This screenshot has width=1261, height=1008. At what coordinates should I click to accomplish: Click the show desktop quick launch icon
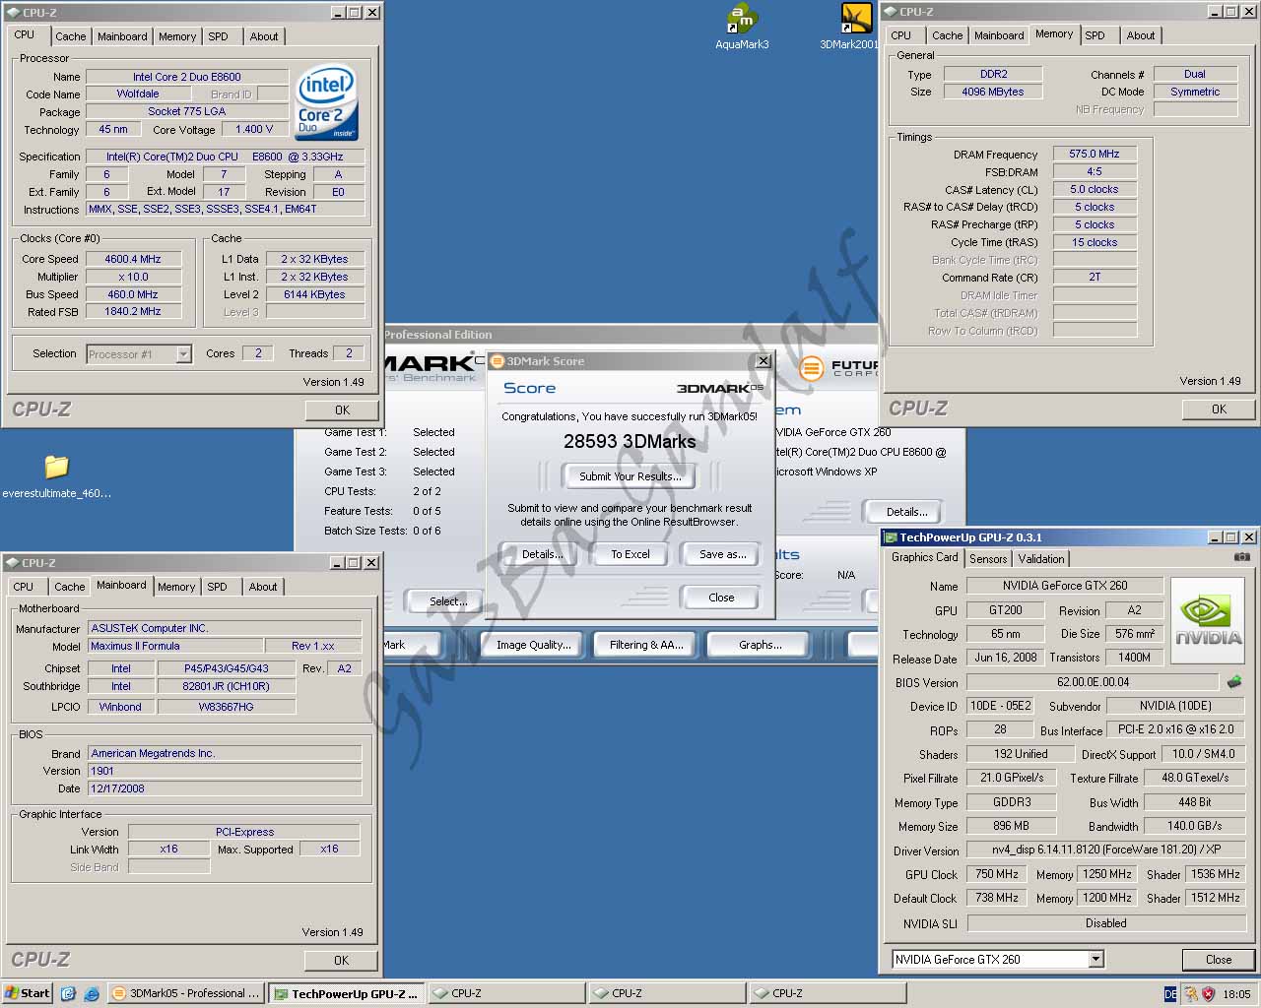(68, 993)
